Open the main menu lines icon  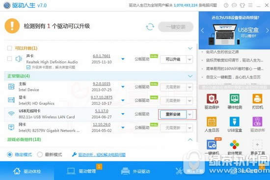click(250, 5)
